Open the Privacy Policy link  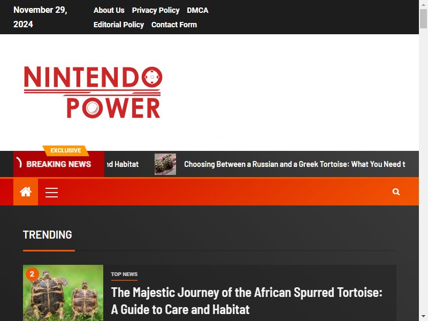[156, 10]
